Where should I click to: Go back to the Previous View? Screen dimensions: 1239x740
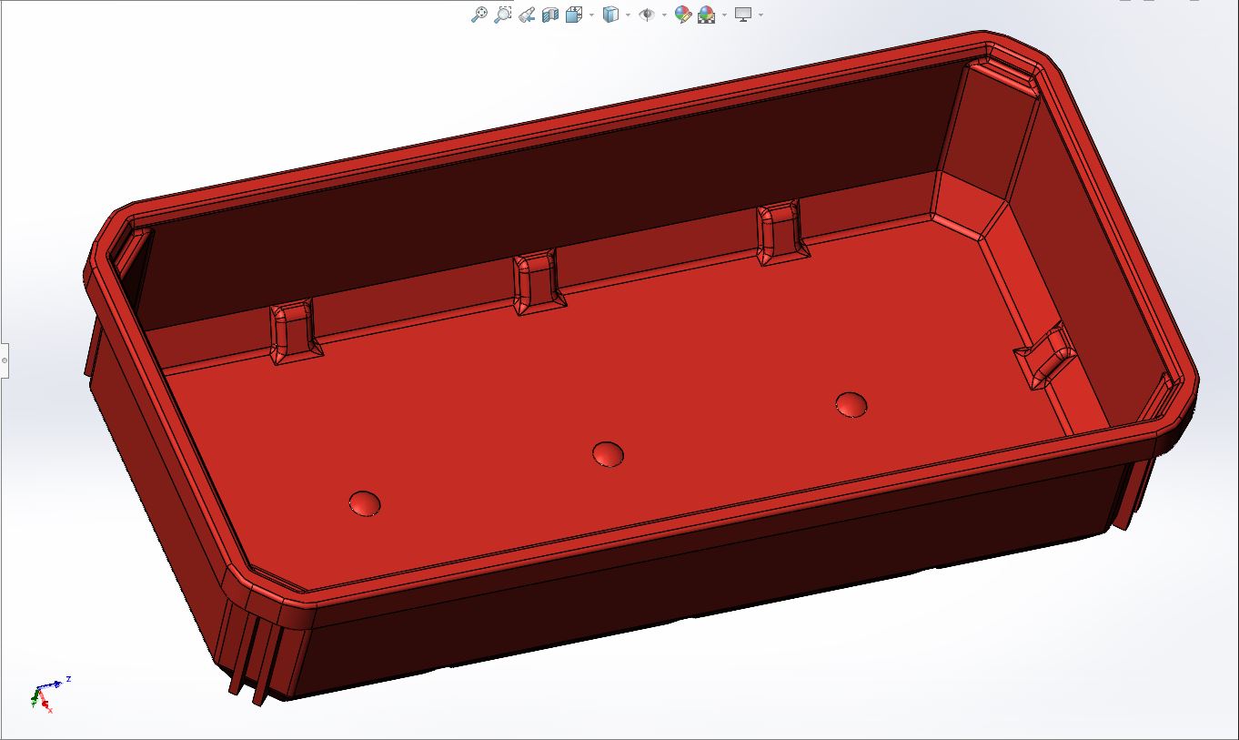click(x=526, y=15)
